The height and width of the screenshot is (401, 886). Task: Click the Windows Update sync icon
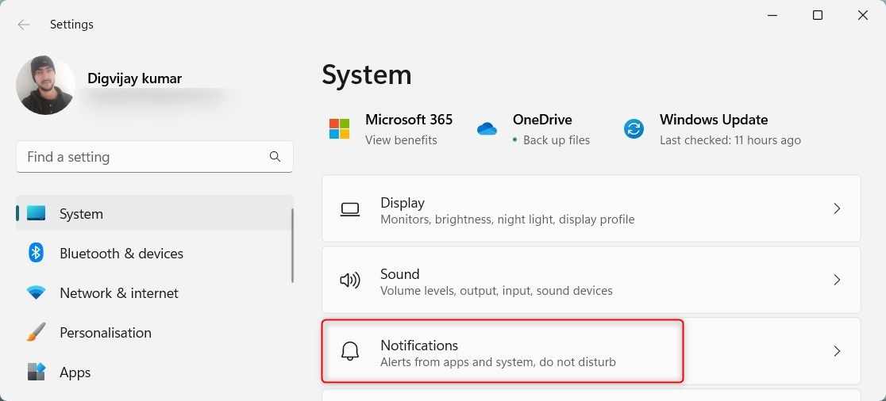(634, 129)
